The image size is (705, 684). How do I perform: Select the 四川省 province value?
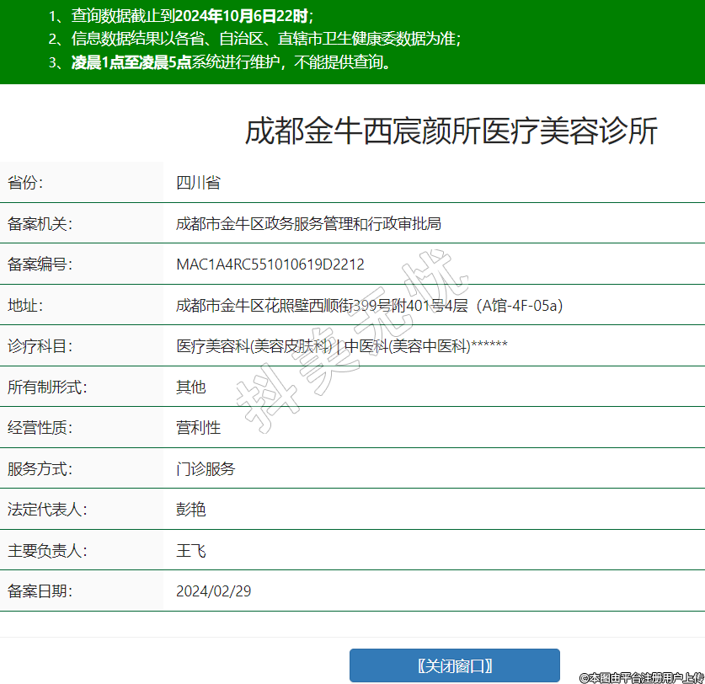point(198,183)
